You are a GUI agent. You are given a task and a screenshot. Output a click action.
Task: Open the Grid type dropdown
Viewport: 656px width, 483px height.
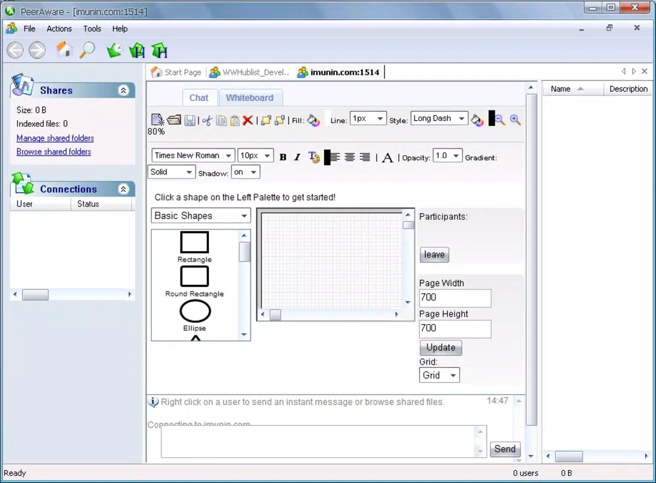[x=439, y=375]
